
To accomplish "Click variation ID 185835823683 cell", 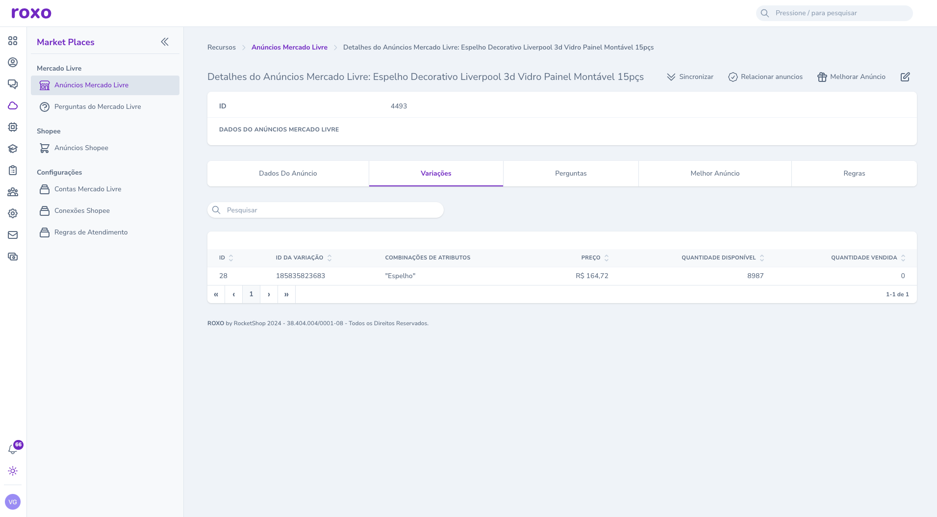I will pos(301,276).
